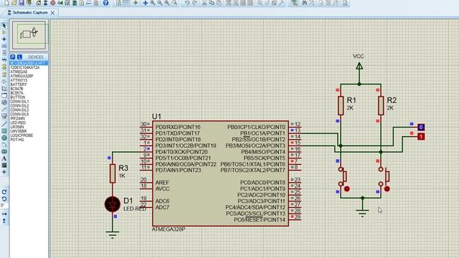The width and height of the screenshot is (459, 258).
Task: Click the Redo arrow in toolbar
Action: pos(194,3)
